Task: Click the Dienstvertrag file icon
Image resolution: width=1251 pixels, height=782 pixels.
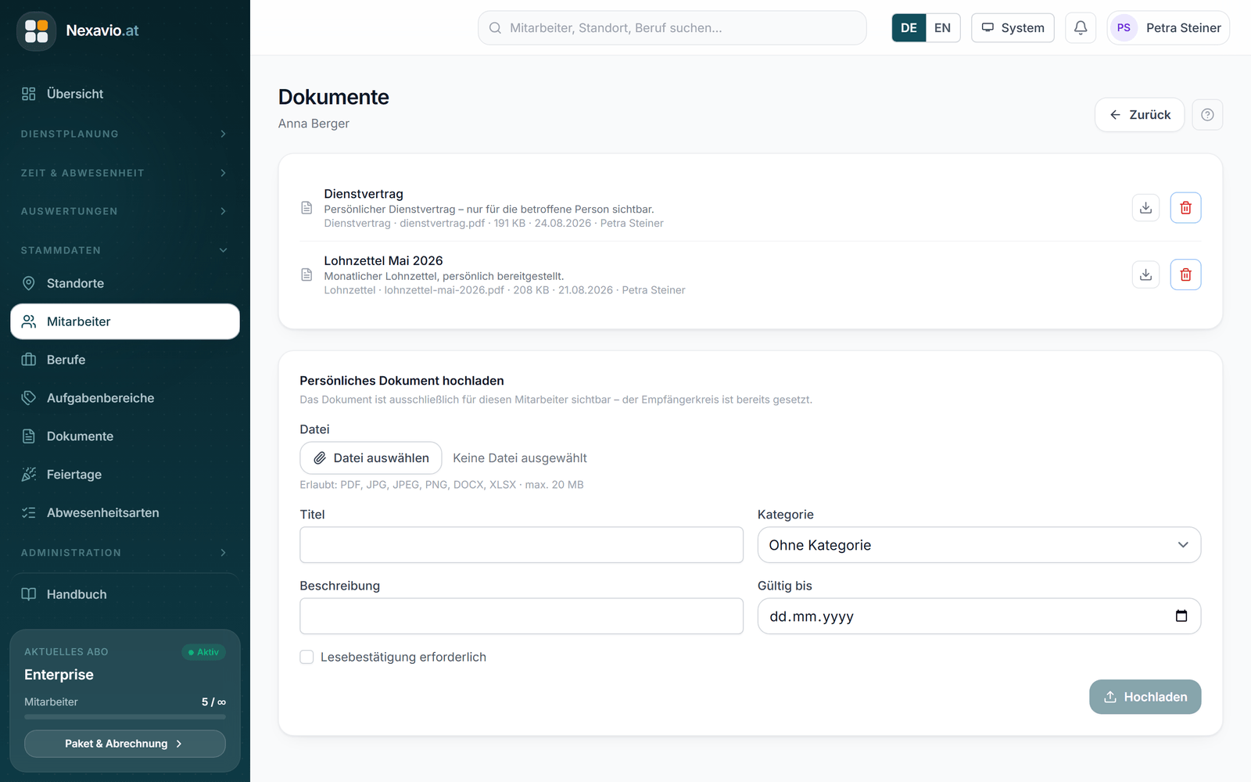Action: point(306,208)
